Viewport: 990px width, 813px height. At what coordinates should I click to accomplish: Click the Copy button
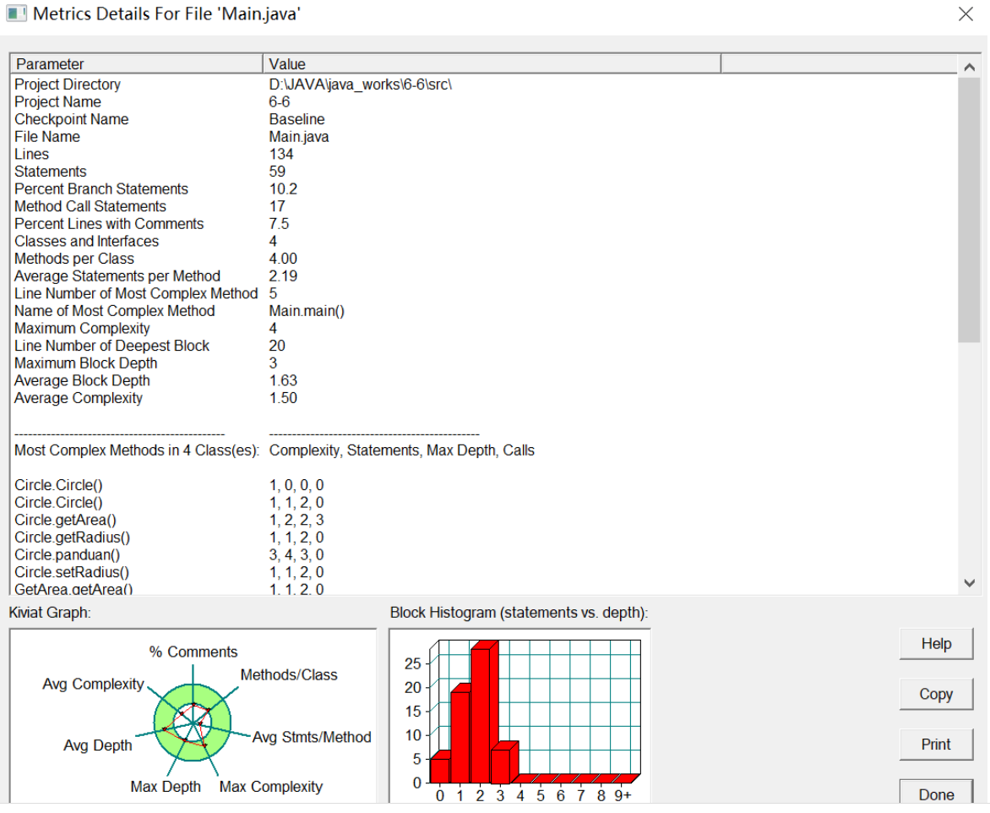936,694
